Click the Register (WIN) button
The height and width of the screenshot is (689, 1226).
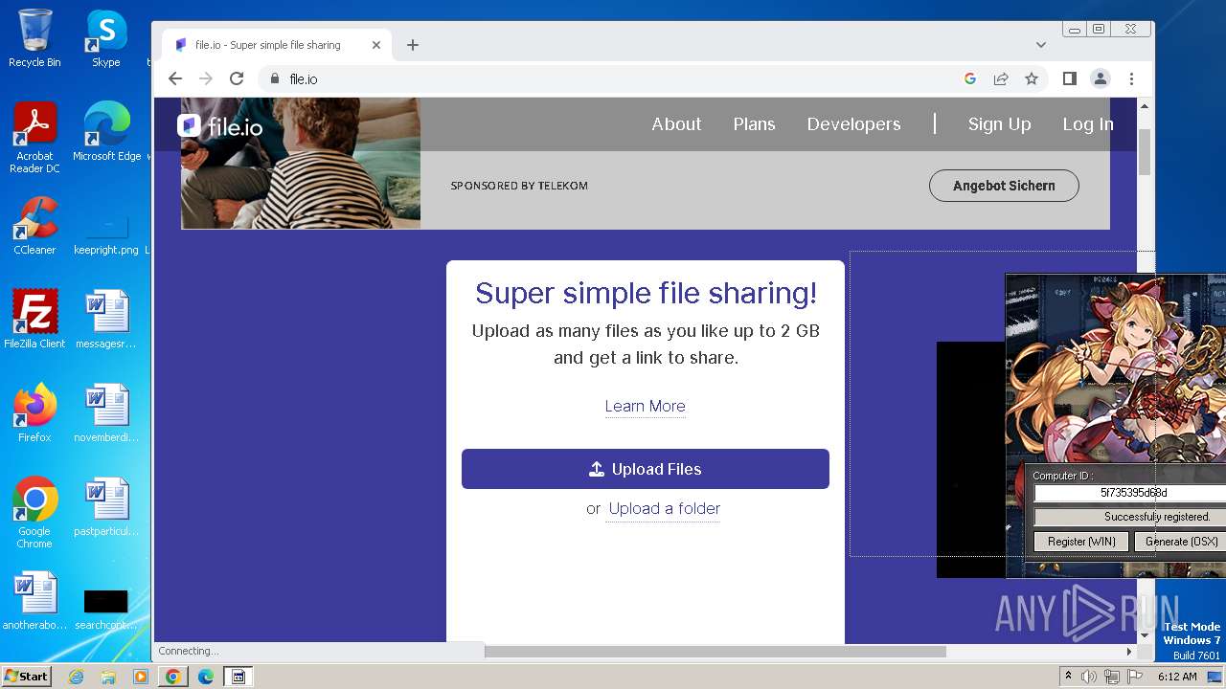click(x=1081, y=542)
